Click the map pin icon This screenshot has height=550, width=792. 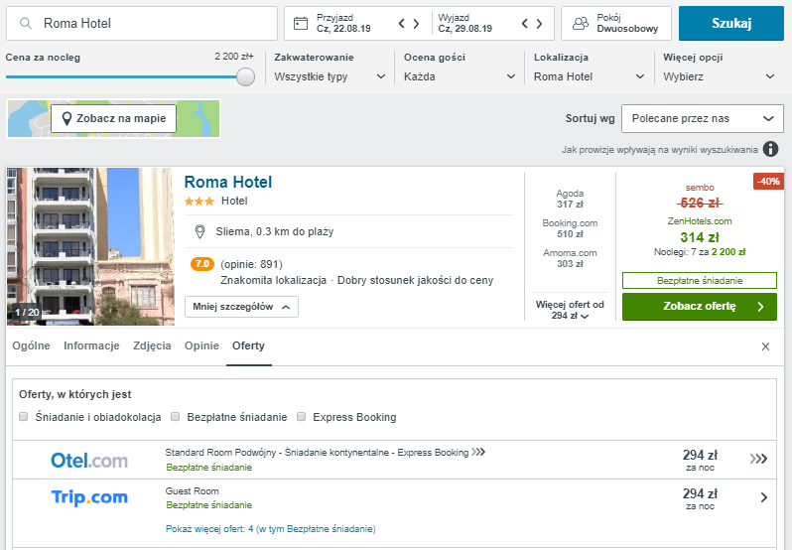coord(66,119)
